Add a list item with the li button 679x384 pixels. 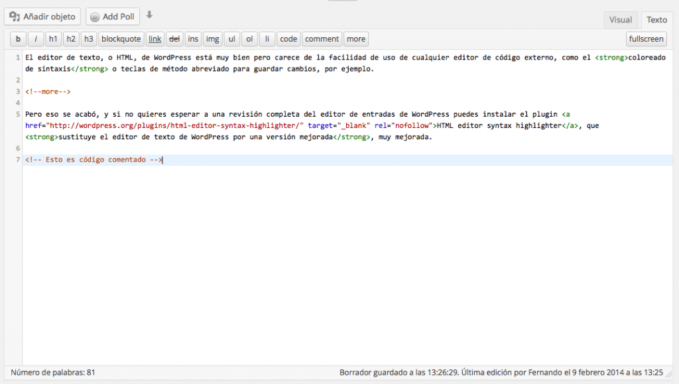point(267,38)
